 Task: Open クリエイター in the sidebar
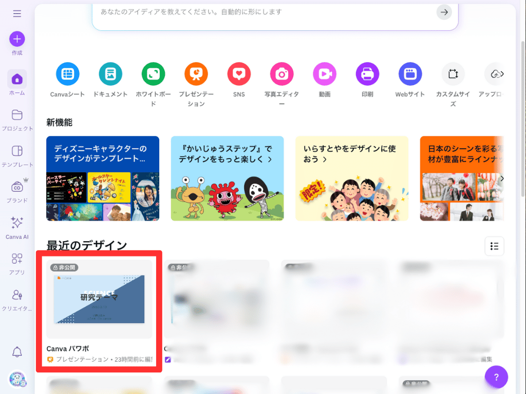(17, 300)
